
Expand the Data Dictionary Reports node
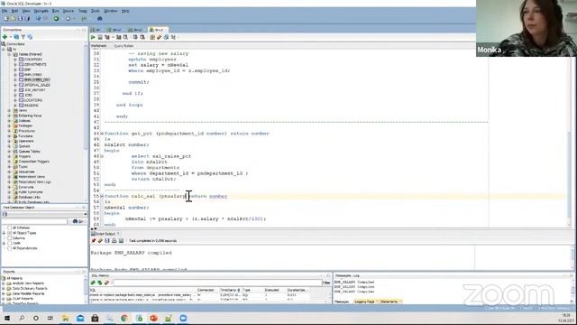pyautogui.click(x=4, y=289)
